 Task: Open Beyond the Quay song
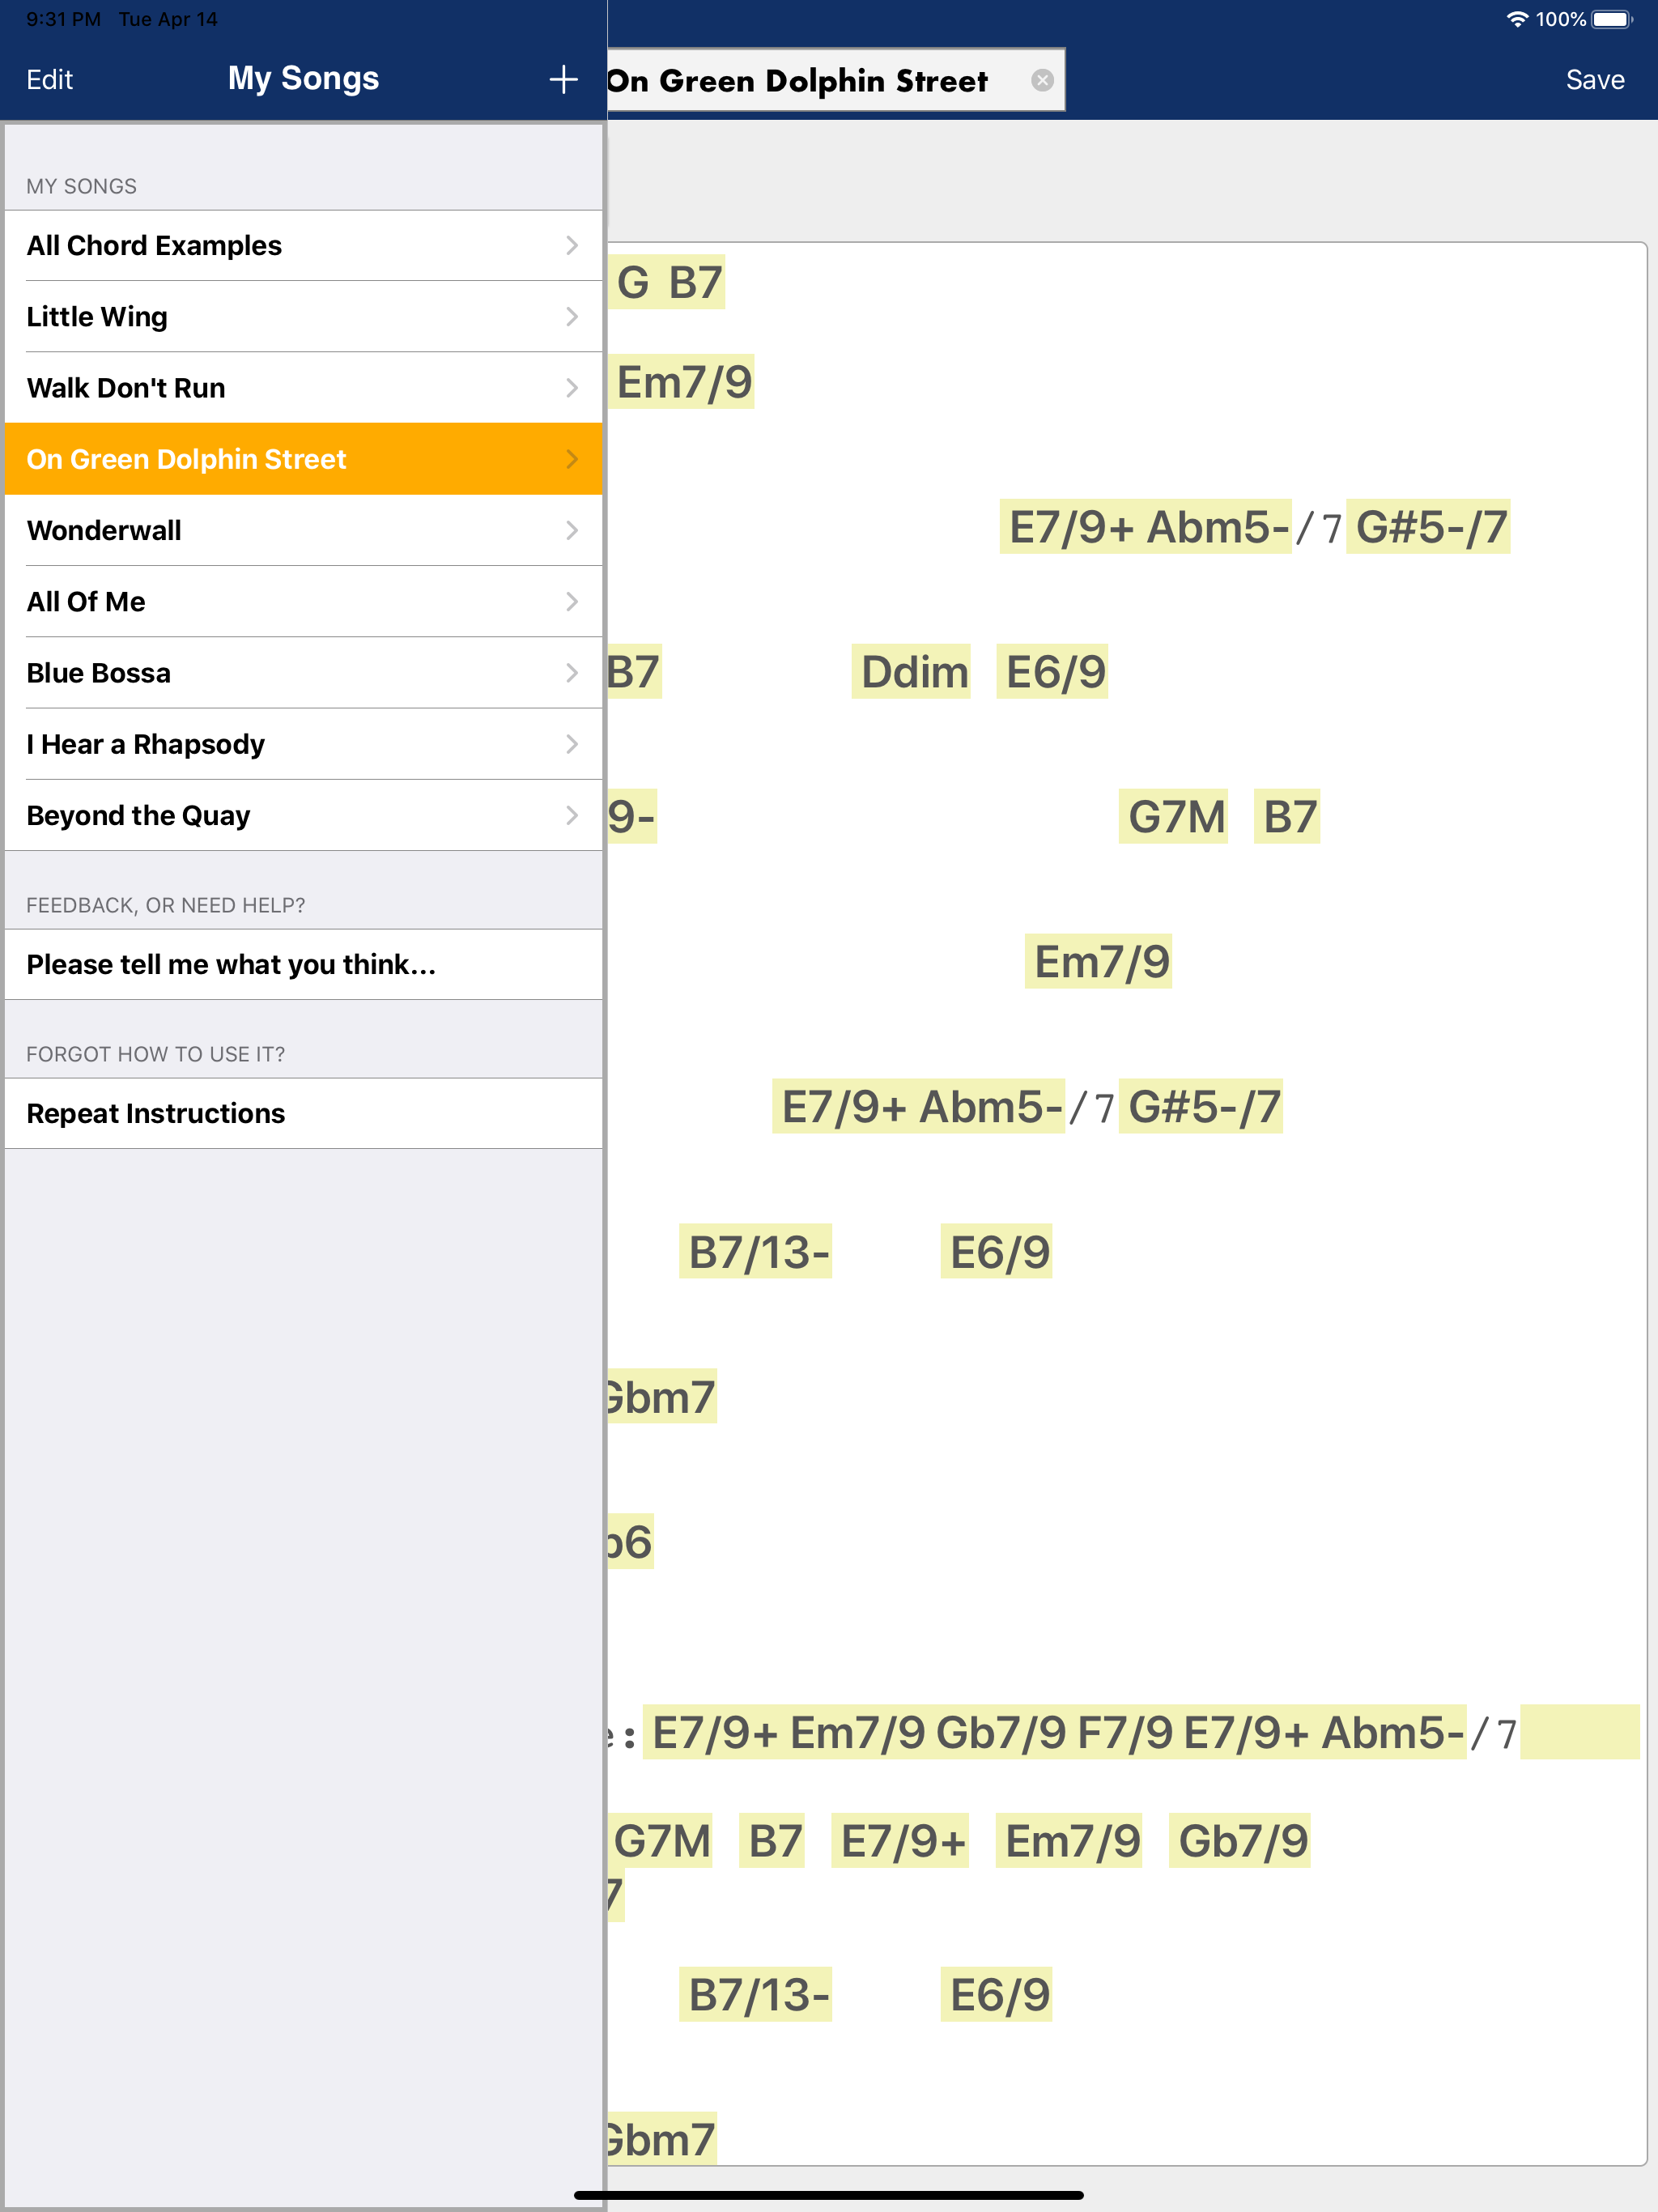coord(303,815)
